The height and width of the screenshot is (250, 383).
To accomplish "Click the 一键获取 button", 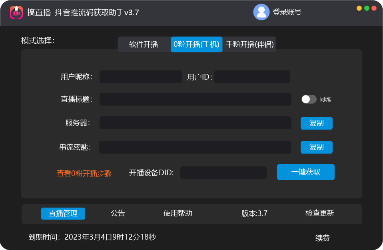I will [305, 172].
